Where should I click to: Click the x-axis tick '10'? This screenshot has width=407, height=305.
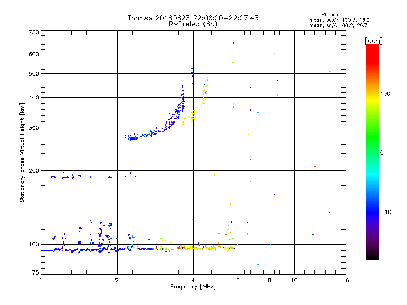click(294, 280)
